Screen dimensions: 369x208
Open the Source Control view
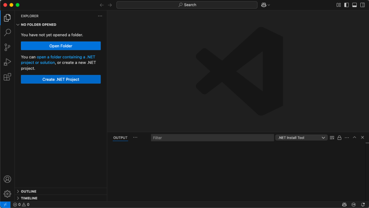click(x=7, y=47)
